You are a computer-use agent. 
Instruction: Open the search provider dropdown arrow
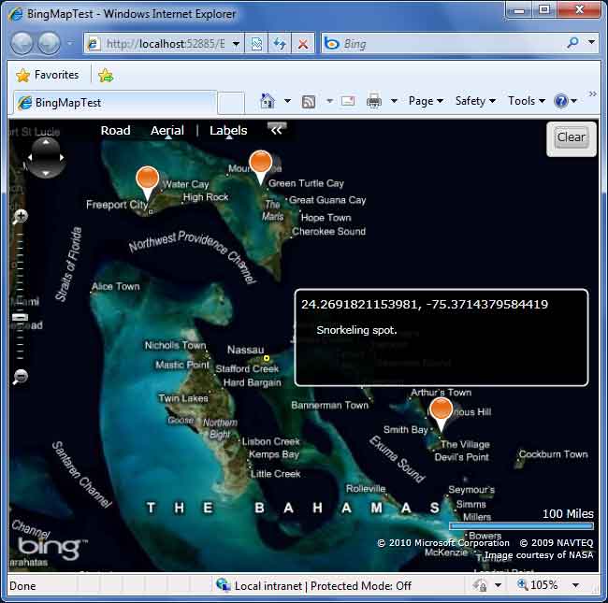(592, 42)
